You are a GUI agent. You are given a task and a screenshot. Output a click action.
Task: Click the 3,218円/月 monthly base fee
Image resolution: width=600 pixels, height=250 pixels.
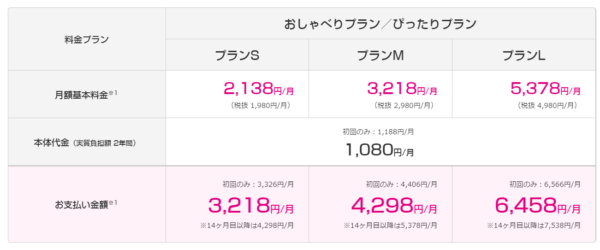402,88
